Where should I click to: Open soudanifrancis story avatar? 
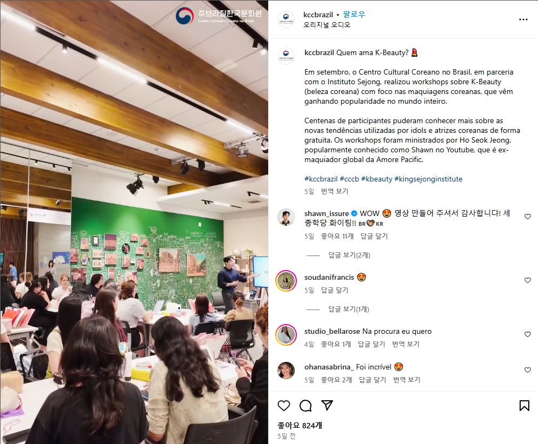(x=286, y=281)
